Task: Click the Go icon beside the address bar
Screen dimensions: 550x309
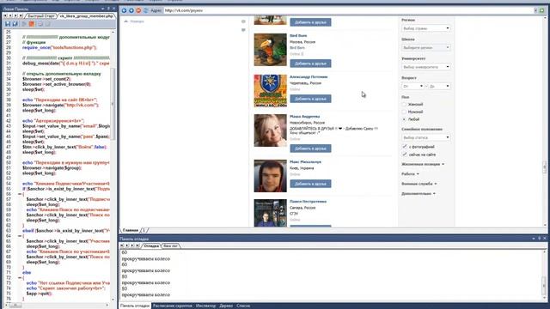Action: (x=542, y=10)
